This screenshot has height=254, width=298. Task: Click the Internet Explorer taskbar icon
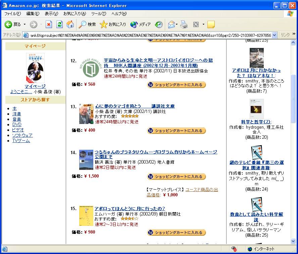(5, 249)
